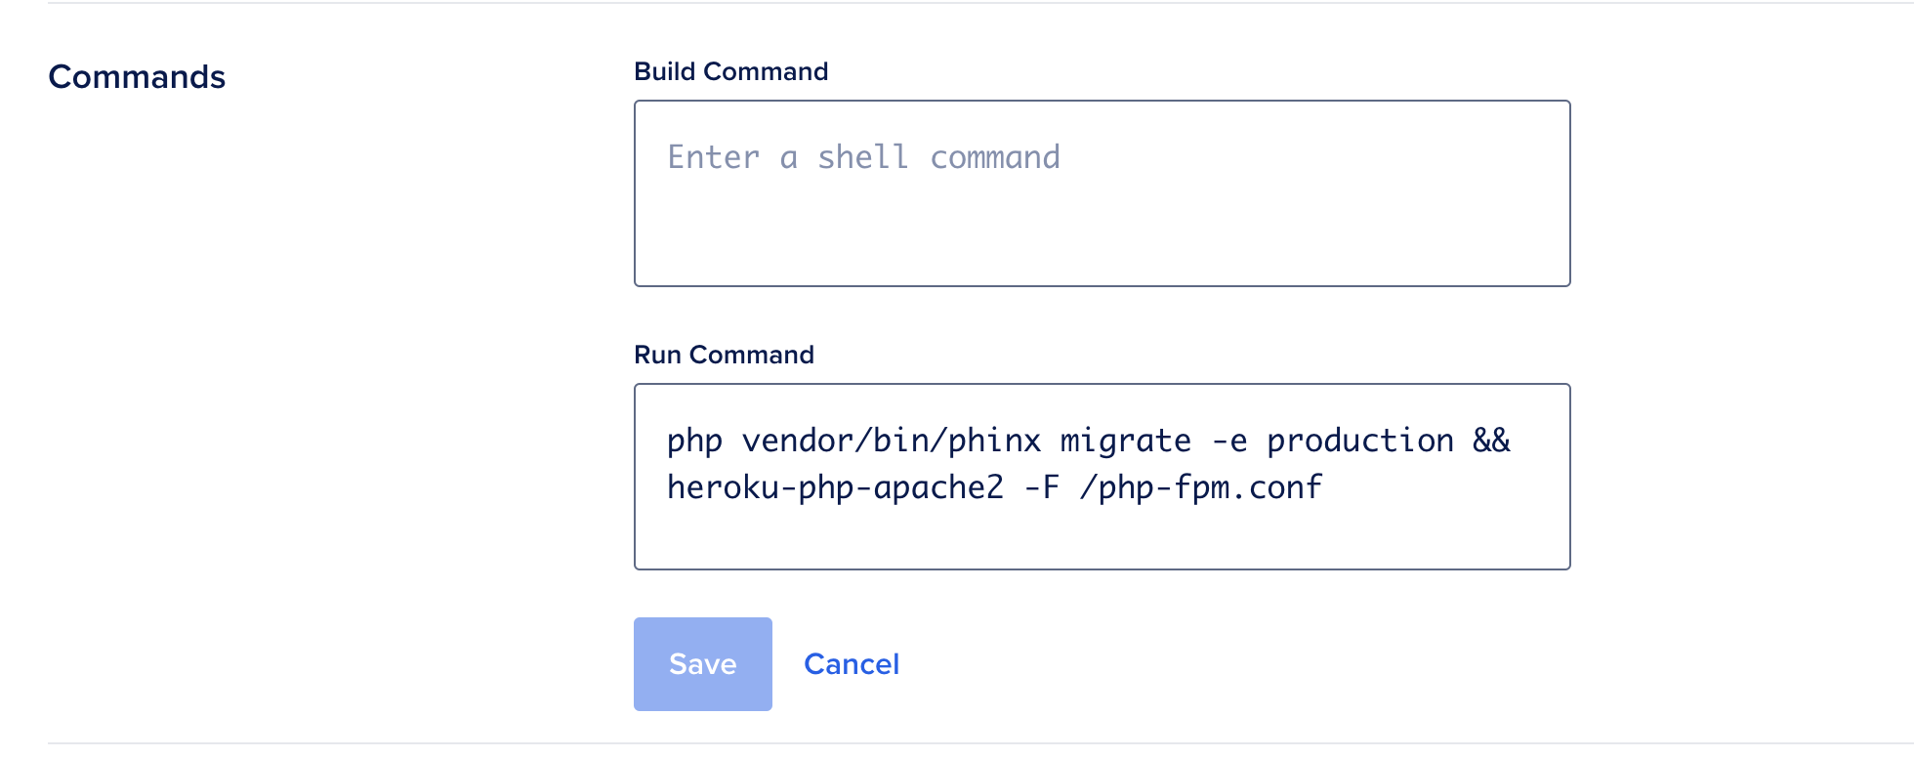The width and height of the screenshot is (1914, 758).
Task: Save the updated Run Command
Action: [x=701, y=663]
